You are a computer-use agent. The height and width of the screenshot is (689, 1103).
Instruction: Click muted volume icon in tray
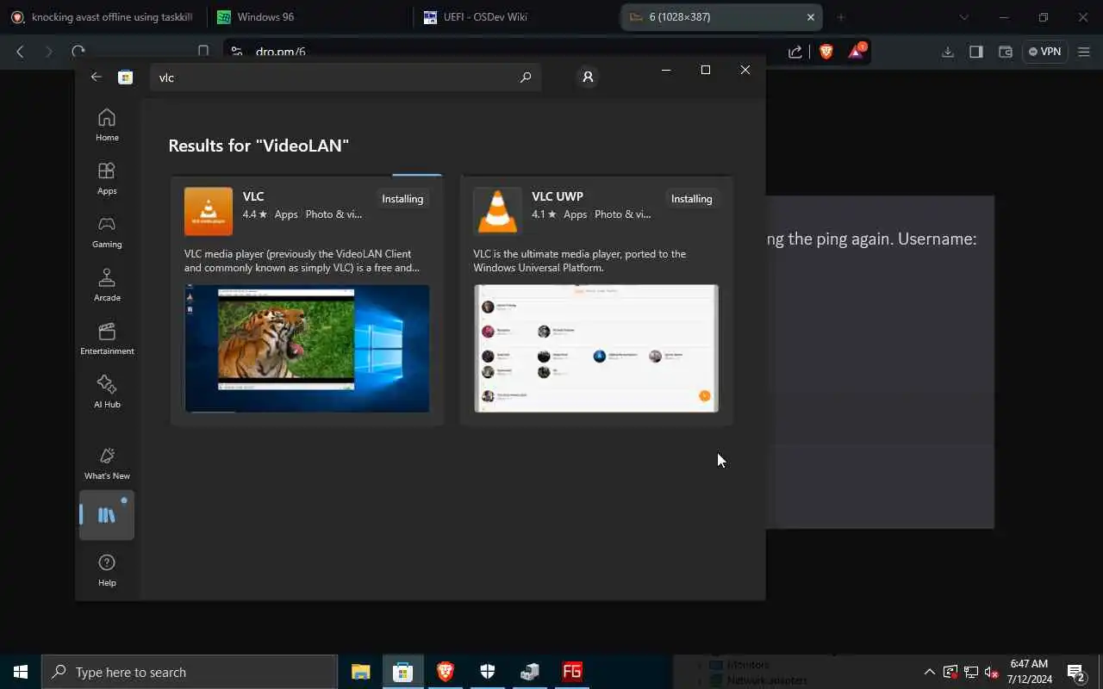(991, 672)
